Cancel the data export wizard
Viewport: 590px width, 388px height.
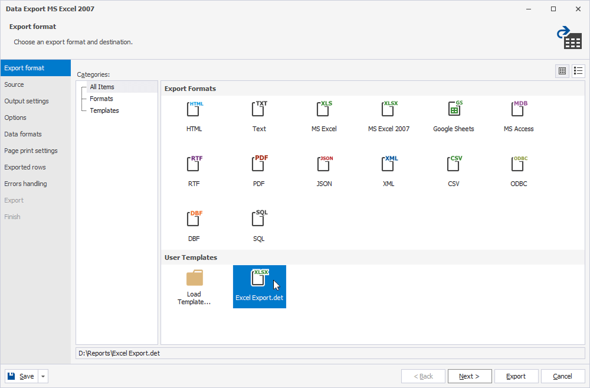click(562, 376)
